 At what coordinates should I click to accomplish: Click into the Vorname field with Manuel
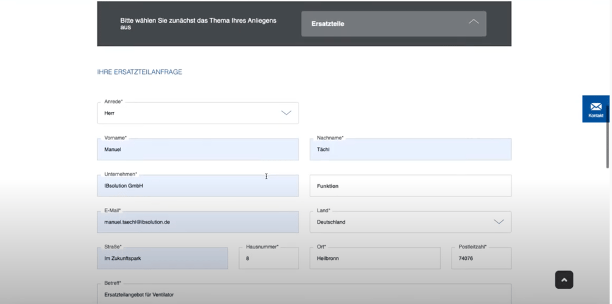(x=198, y=149)
